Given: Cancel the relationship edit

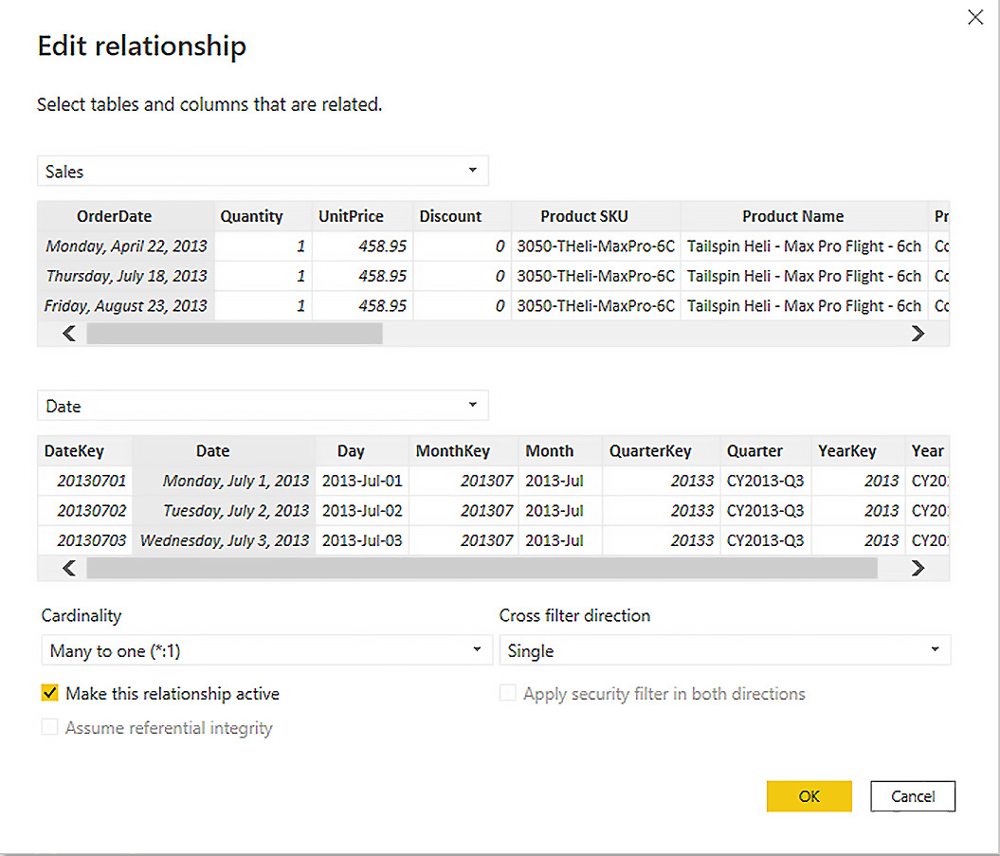Looking at the screenshot, I should click(x=912, y=796).
